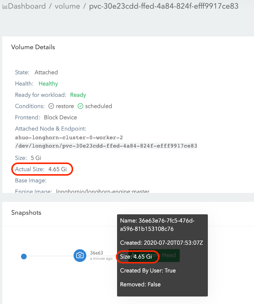Go to the volume breadcrumb link
The width and height of the screenshot is (254, 304).
pos(67,6)
